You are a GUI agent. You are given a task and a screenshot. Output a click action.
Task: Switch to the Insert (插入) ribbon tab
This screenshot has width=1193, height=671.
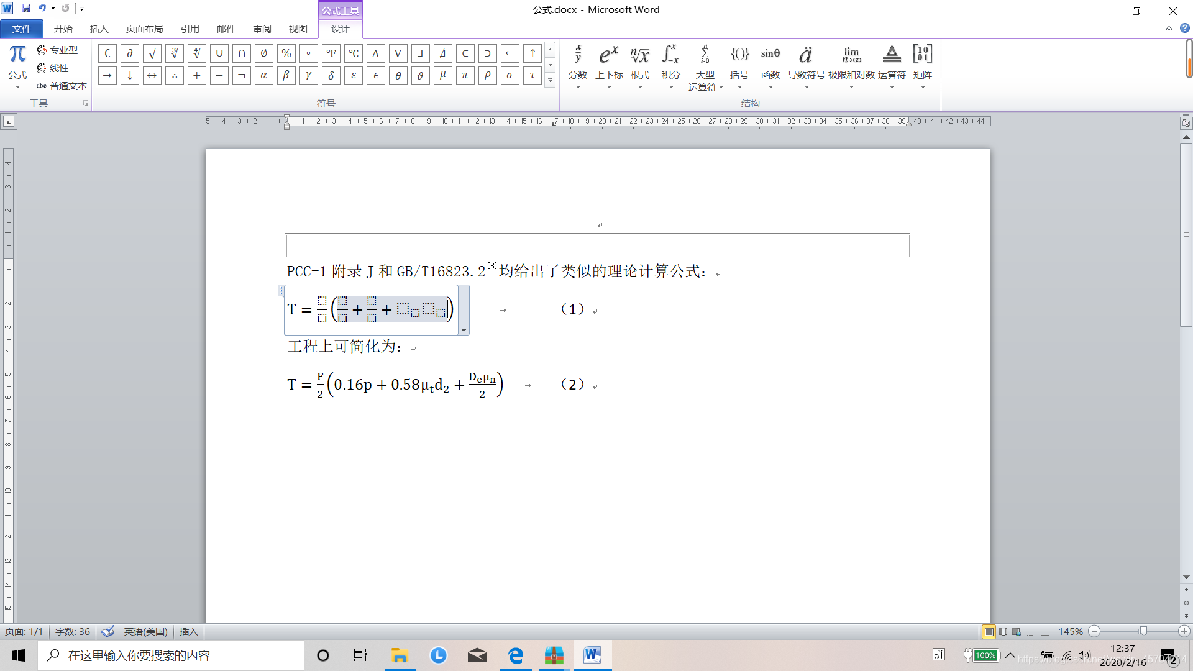click(99, 29)
